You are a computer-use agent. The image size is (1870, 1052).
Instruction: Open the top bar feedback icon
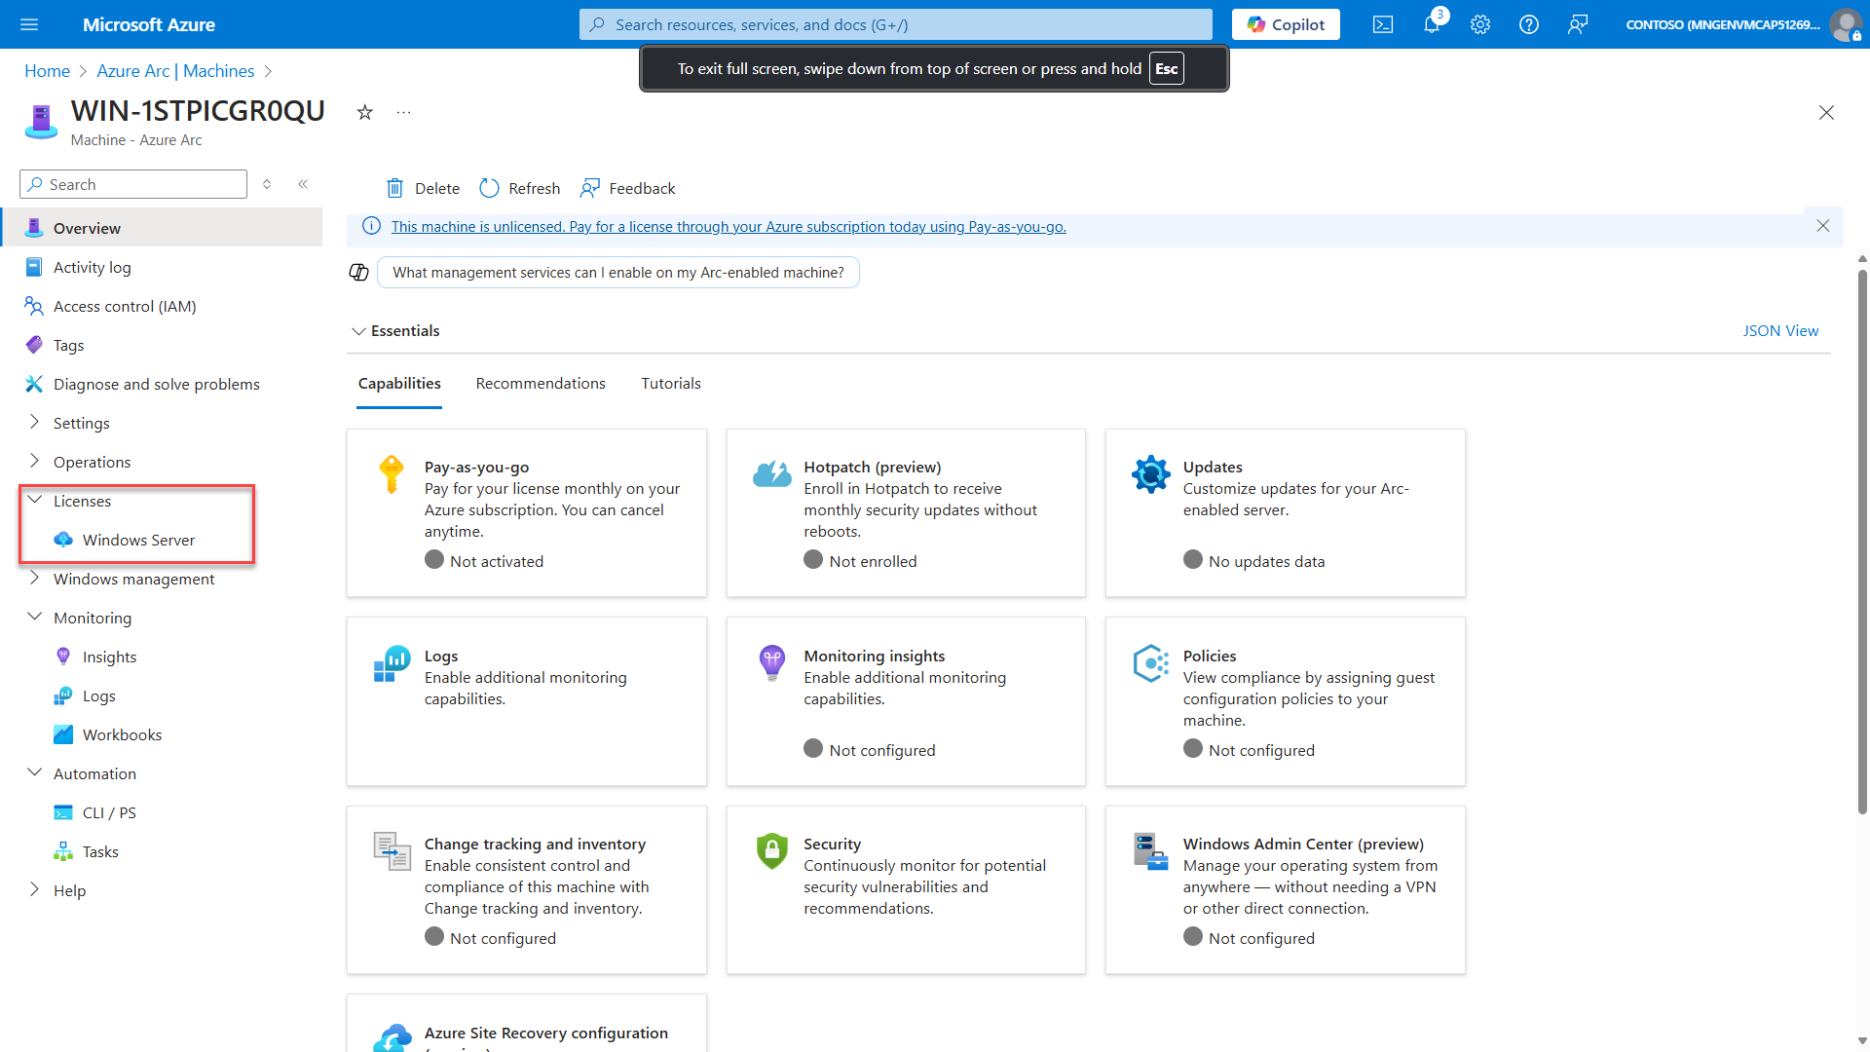(x=1578, y=24)
